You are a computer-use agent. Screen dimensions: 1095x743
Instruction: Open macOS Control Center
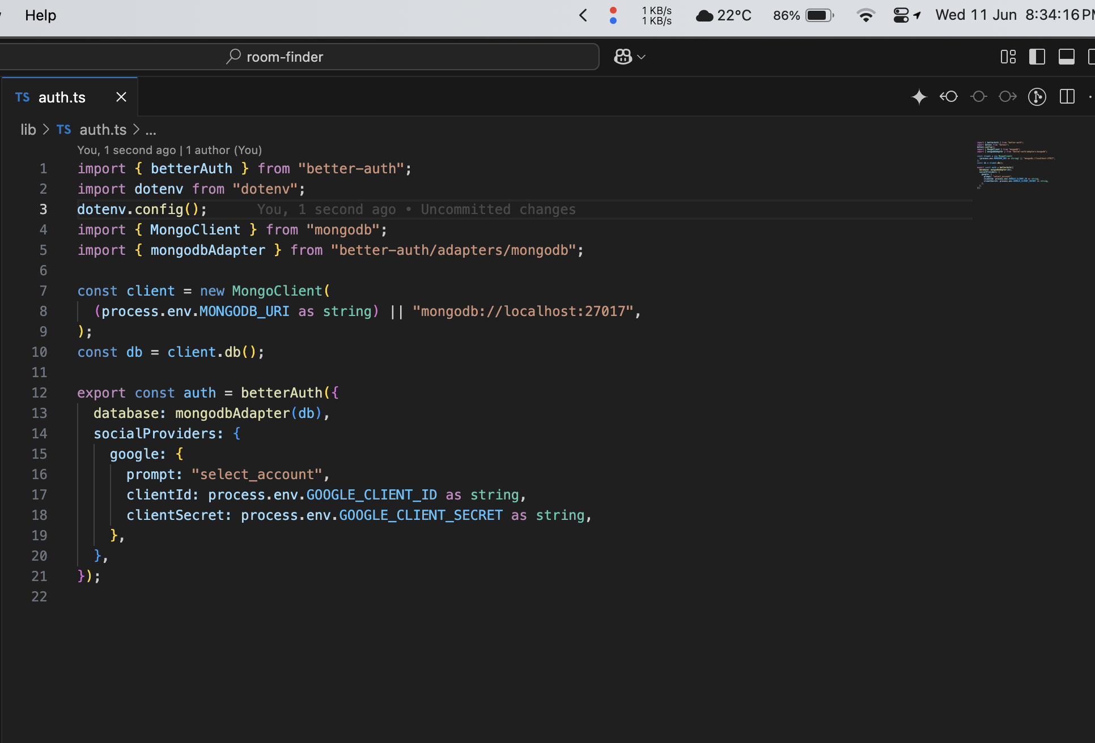pos(901,15)
